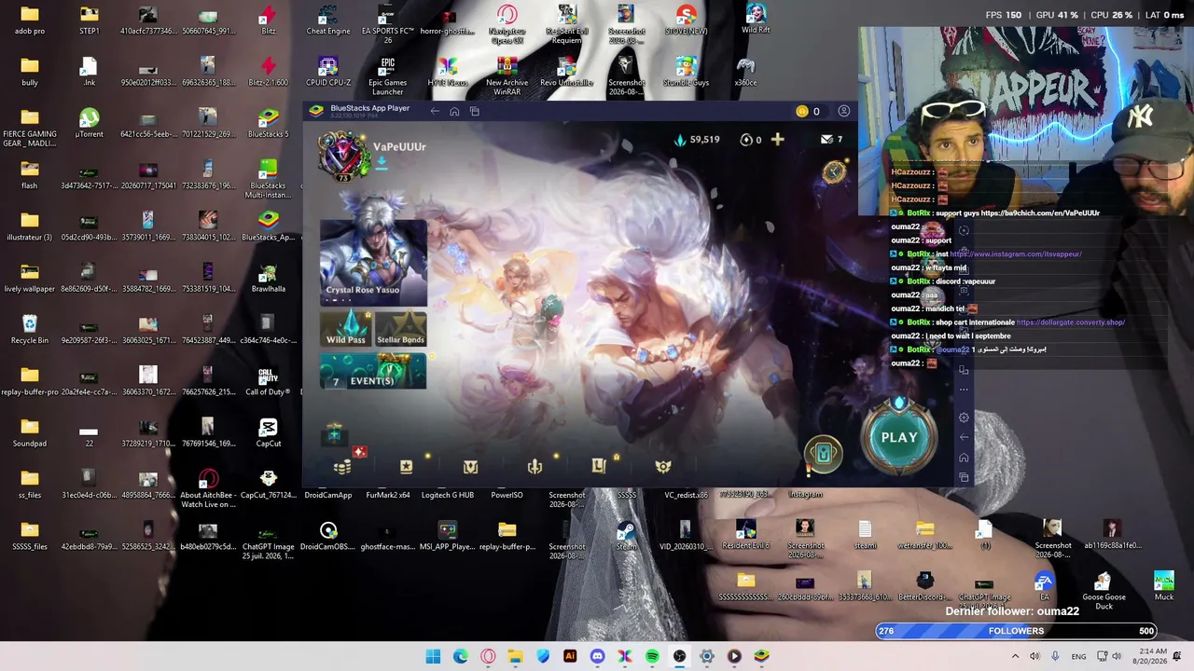Select the Recycle Bin on desktop
The height and width of the screenshot is (671, 1194).
click(30, 330)
